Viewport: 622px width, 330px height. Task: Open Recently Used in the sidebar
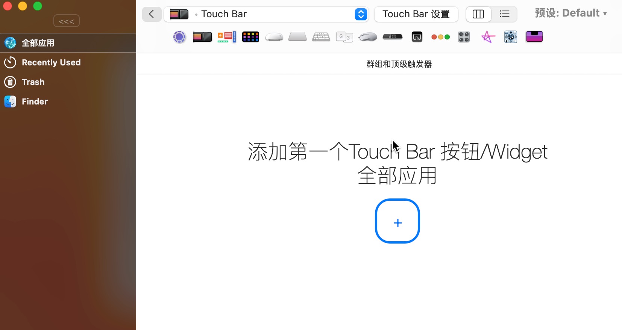click(x=68, y=62)
